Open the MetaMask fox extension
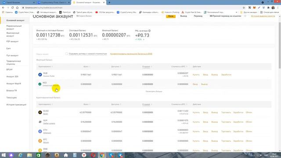The height and width of the screenshot is (158, 281). click(254, 7)
